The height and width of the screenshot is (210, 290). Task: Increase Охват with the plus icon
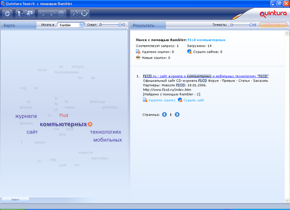[124, 24]
